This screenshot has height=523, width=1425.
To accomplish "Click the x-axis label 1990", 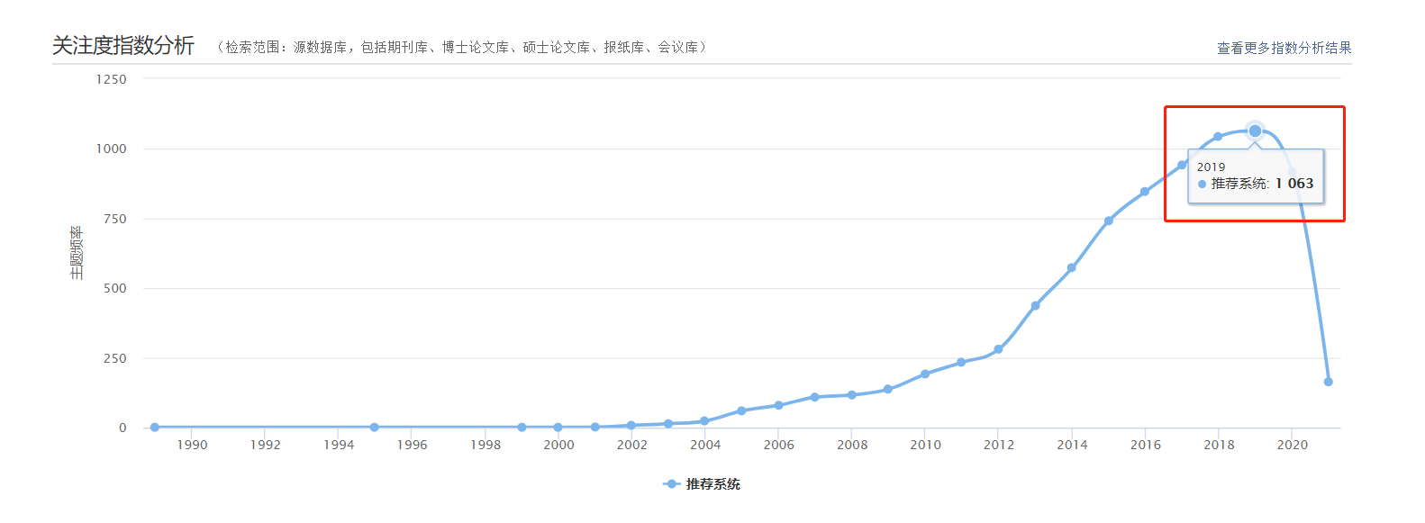I will 192,445.
